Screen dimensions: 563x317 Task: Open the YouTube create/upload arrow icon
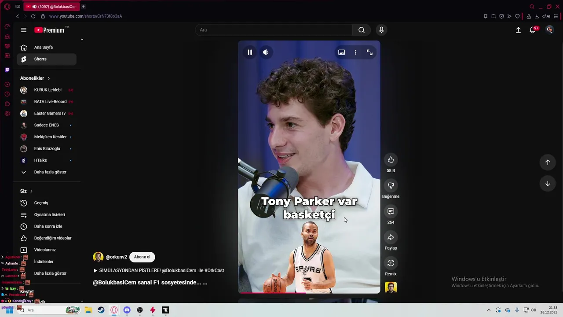click(518, 30)
